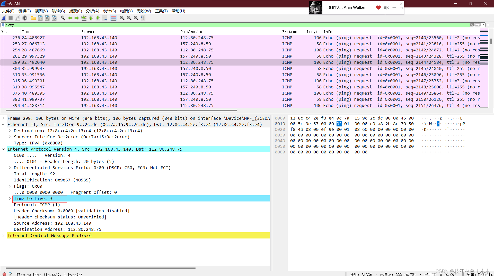The height and width of the screenshot is (276, 494).
Task: Open the filter bookmark menu
Action: [3, 25]
